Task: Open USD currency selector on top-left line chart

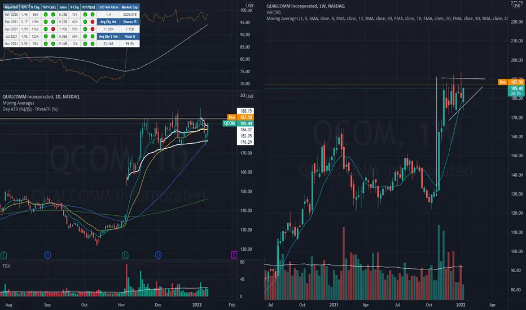Action: [249, 6]
